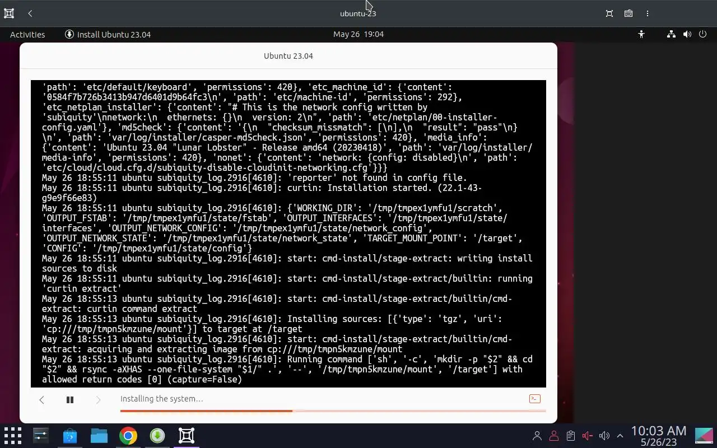Image resolution: width=717 pixels, height=448 pixels.
Task: Click the next slide arrow in installer
Action: tap(98, 400)
